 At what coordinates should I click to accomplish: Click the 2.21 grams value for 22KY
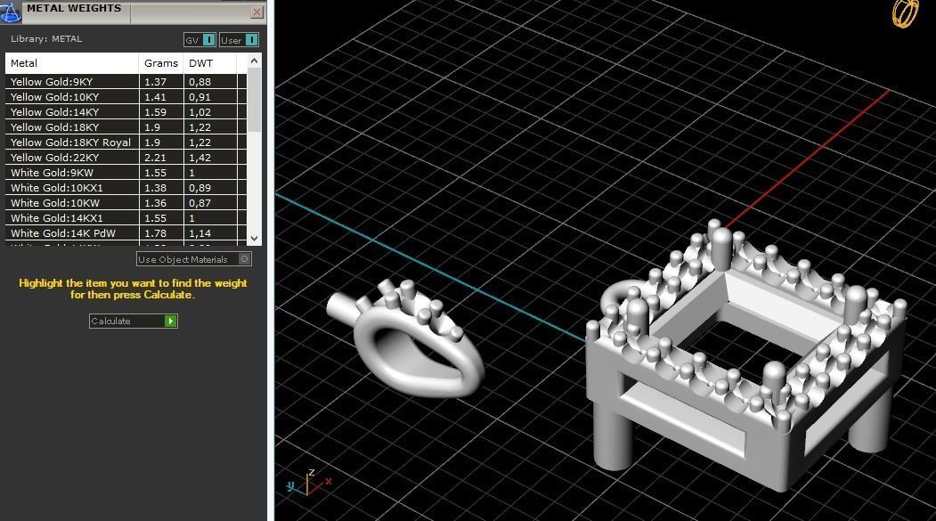155,158
